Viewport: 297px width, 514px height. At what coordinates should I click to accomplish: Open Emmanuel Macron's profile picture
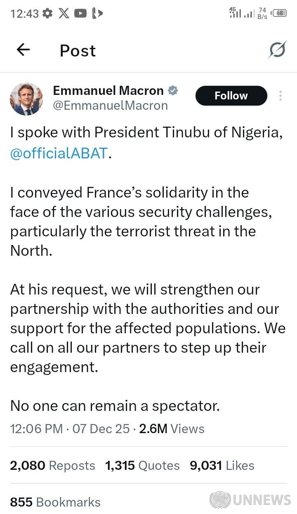[26, 99]
